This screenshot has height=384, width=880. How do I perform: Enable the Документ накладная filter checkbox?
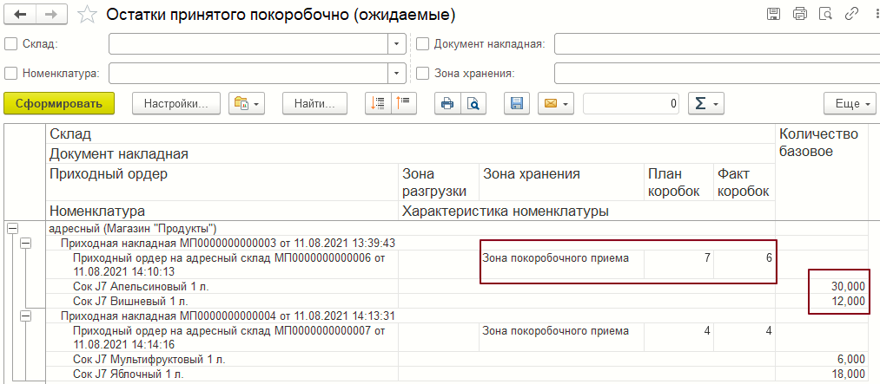tap(422, 43)
